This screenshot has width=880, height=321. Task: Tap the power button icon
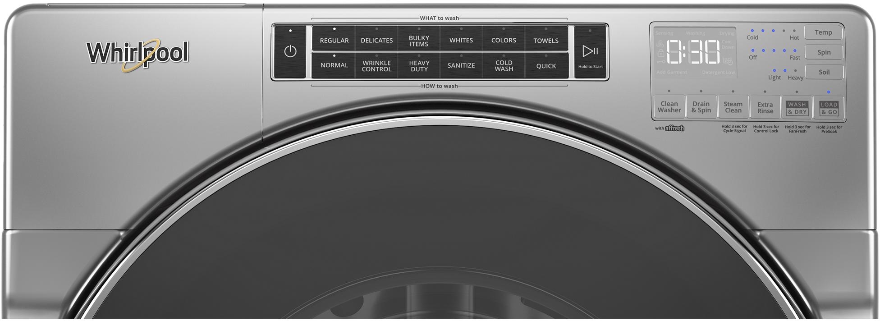click(x=290, y=51)
